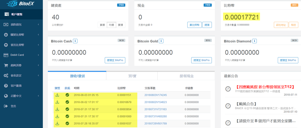Click the up-arrow icon for 賣出比特幣
Image resolution: width=301 pixels, height=128 pixels.
[x=6, y=45]
